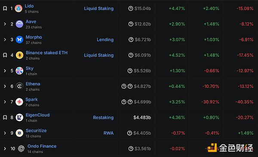Screen dimensions: 258x157
Task: Expand the Ethena row chevron
Action: coord(5,86)
